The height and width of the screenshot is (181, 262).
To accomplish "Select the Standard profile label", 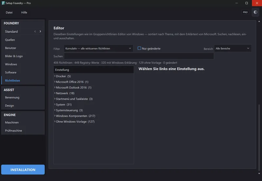I will coord(11,31).
